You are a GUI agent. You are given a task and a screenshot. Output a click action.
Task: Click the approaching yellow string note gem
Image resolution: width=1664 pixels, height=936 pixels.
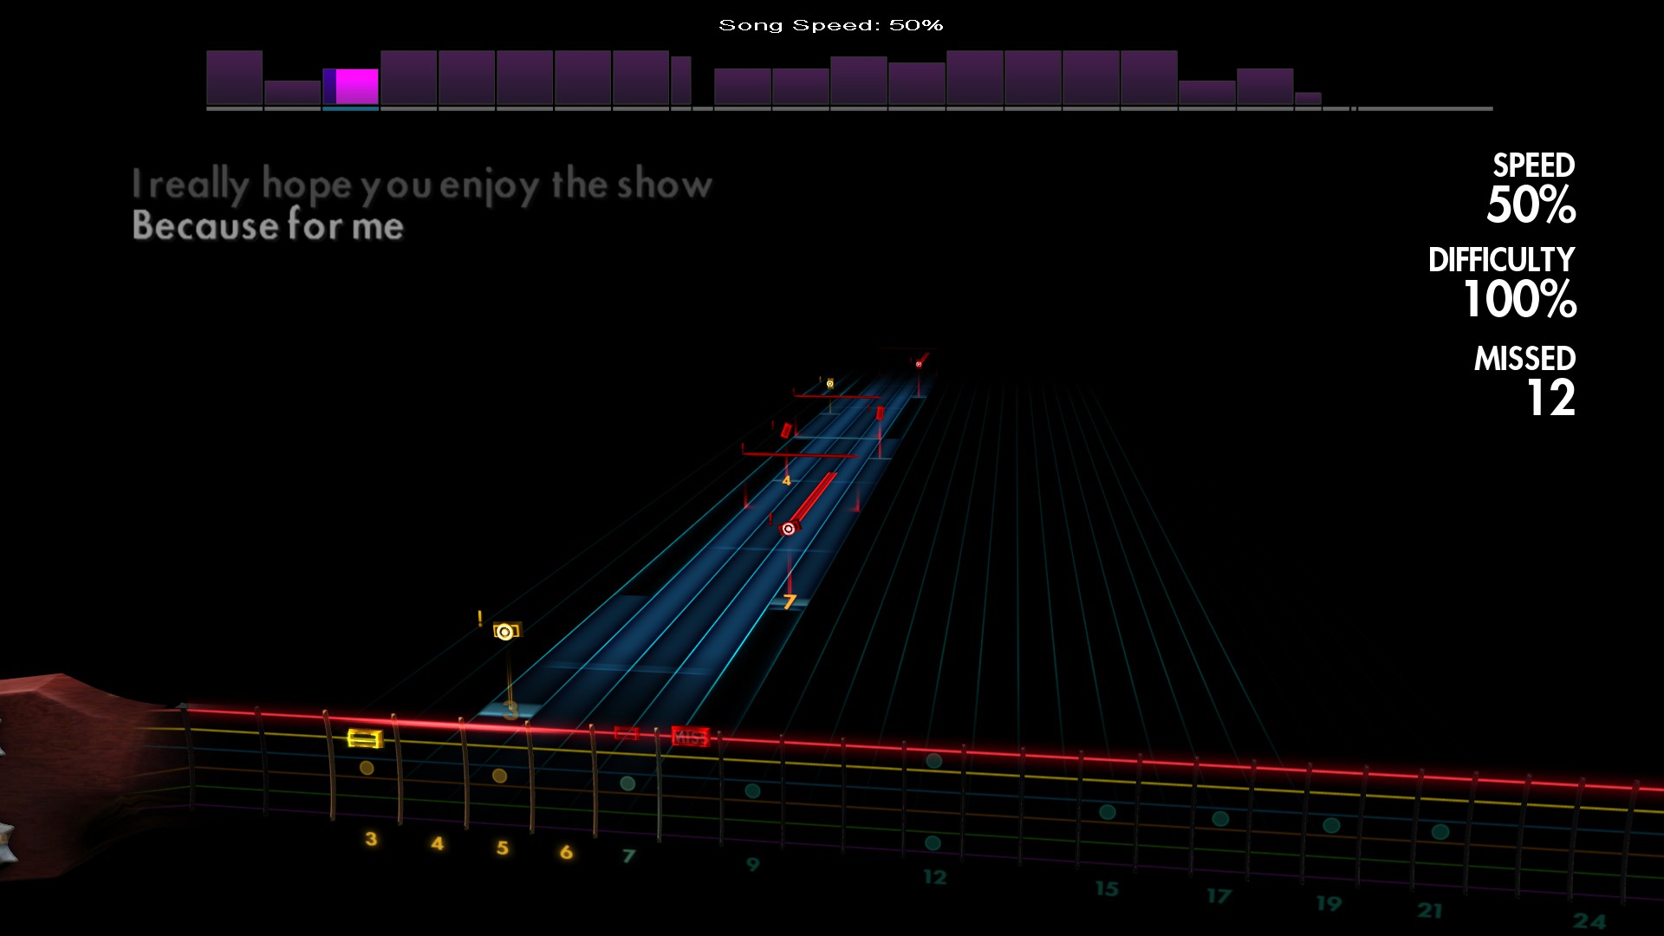coord(505,631)
